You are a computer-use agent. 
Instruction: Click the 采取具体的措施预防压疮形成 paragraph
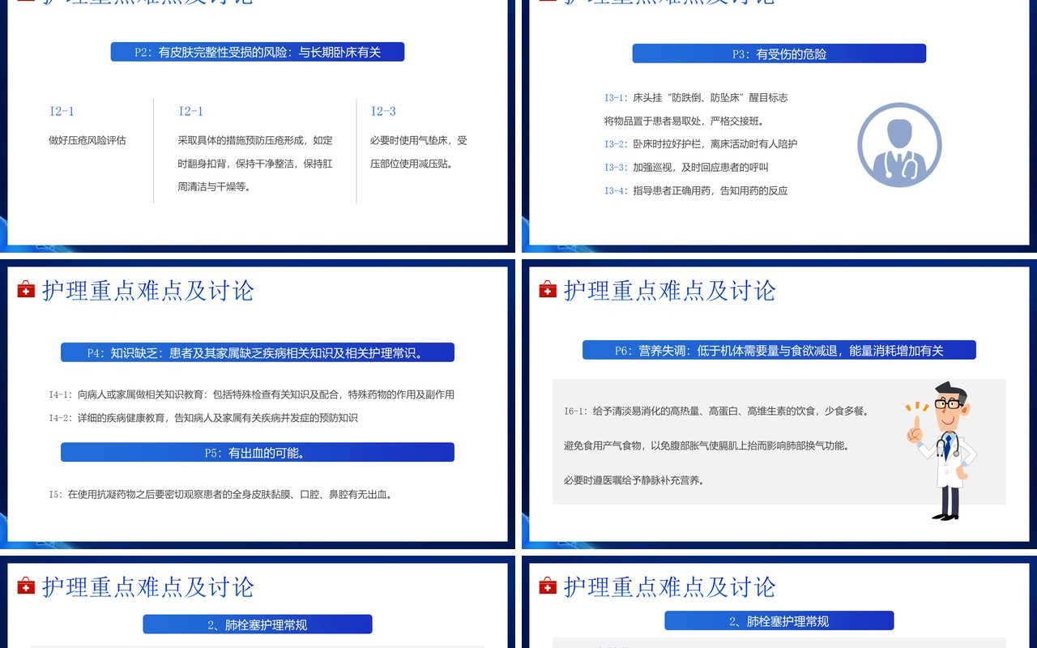tap(255, 164)
